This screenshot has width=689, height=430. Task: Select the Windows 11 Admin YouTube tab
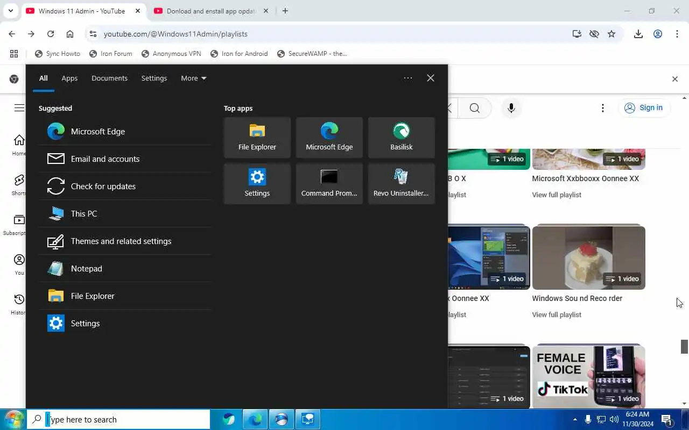click(82, 11)
